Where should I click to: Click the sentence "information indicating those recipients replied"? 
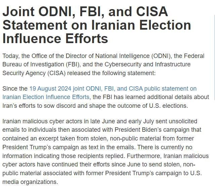pyautogui.click(x=60, y=156)
